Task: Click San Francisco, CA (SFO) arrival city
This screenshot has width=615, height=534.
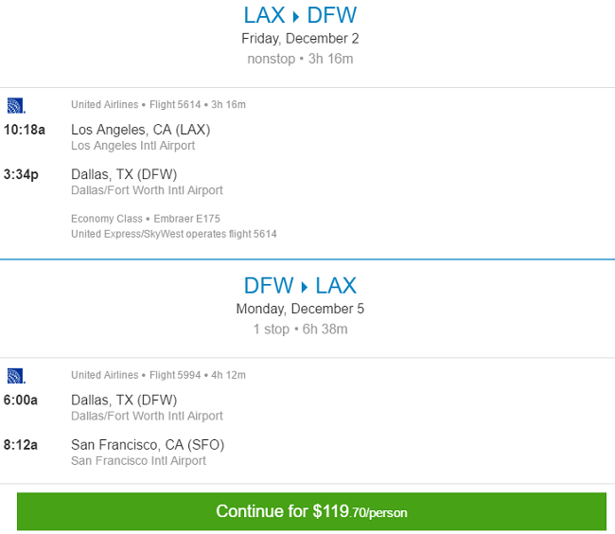Action: (147, 444)
